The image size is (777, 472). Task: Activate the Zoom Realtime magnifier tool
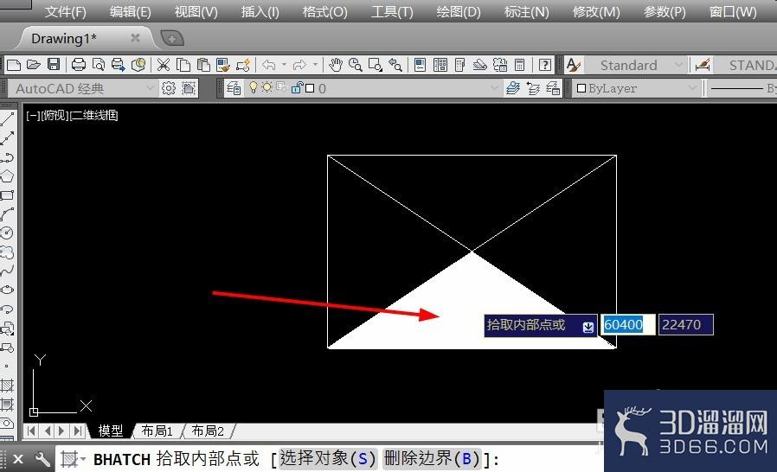(356, 65)
